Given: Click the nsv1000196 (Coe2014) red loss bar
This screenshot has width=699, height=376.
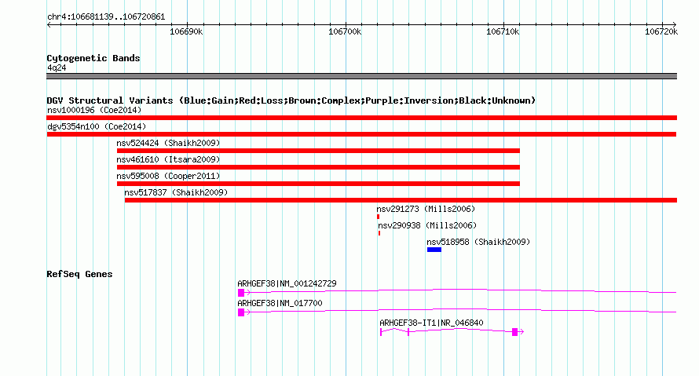Looking at the screenshot, I should (361, 118).
